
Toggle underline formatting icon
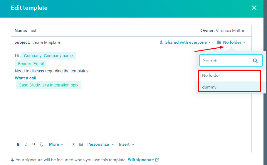pyautogui.click(x=33, y=144)
